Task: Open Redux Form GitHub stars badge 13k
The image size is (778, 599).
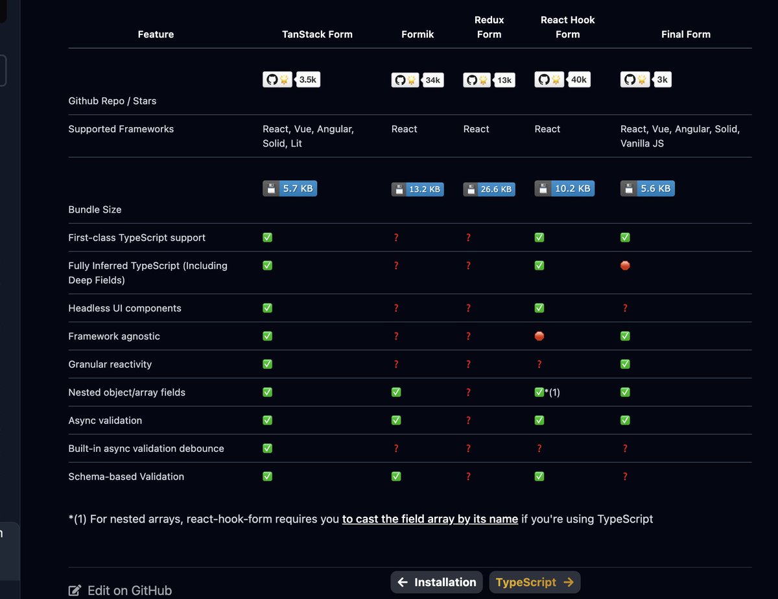Action: point(489,80)
